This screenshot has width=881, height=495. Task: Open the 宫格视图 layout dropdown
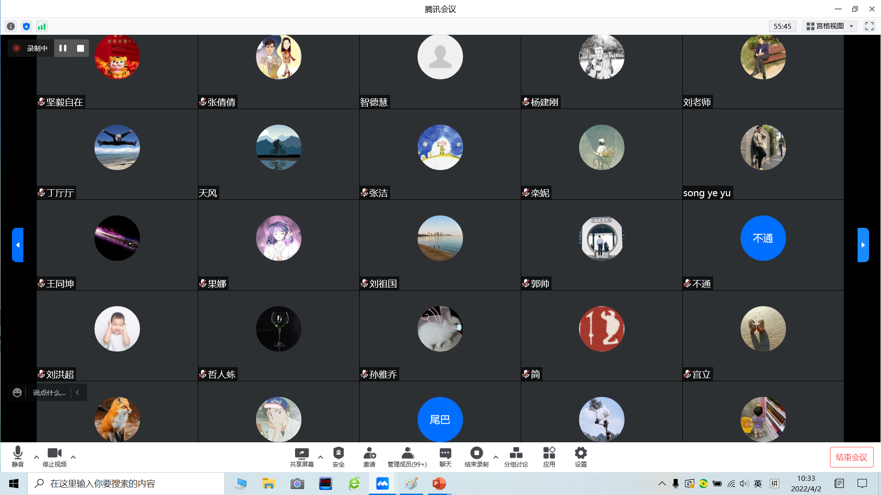tap(830, 26)
